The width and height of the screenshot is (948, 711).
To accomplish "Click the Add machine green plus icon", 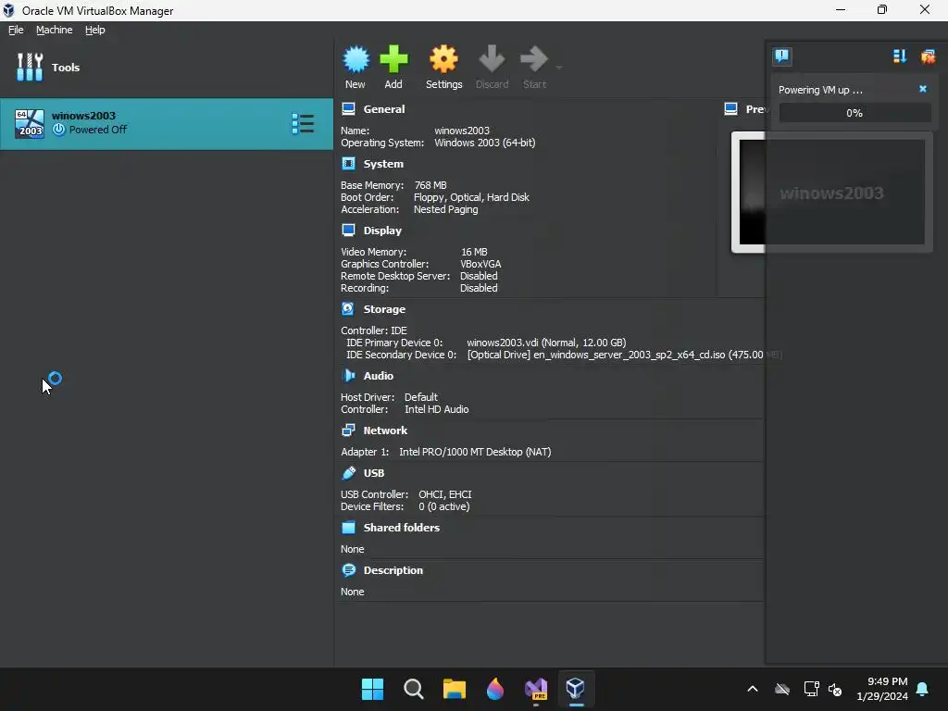I will (x=393, y=59).
